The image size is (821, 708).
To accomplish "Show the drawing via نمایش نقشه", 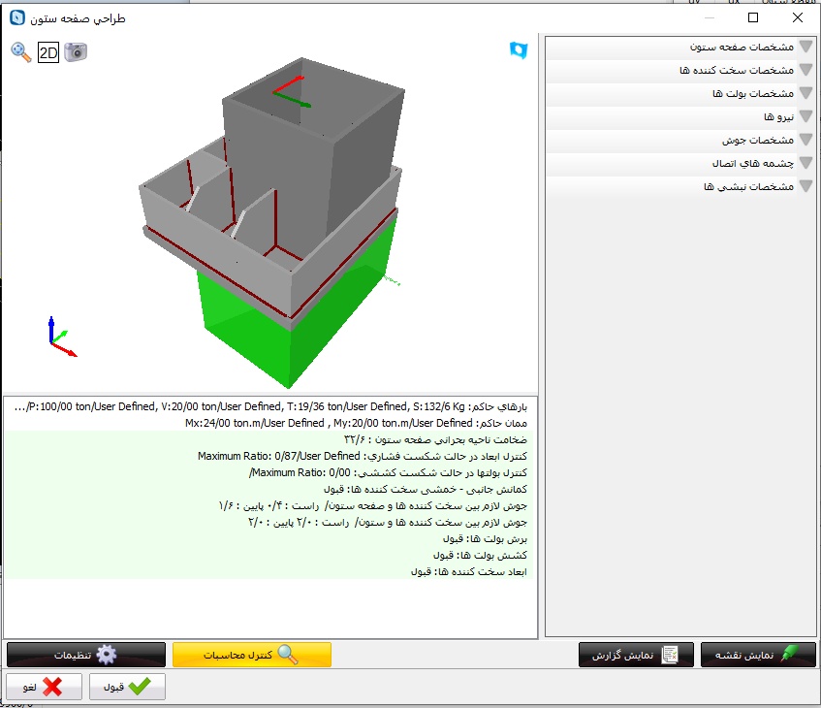I will (758, 656).
